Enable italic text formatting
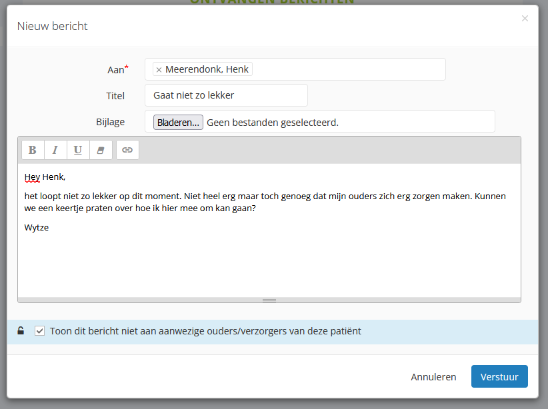548x409 pixels. [x=55, y=150]
